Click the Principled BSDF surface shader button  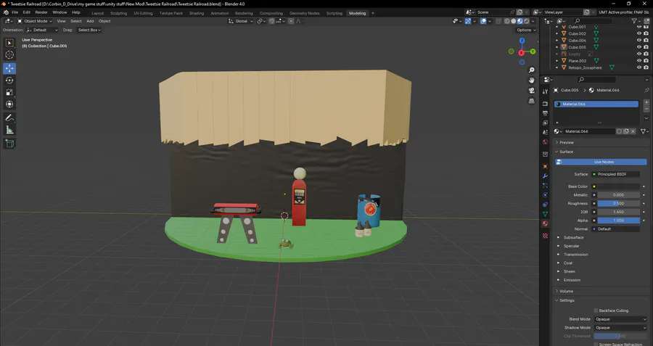coord(616,174)
